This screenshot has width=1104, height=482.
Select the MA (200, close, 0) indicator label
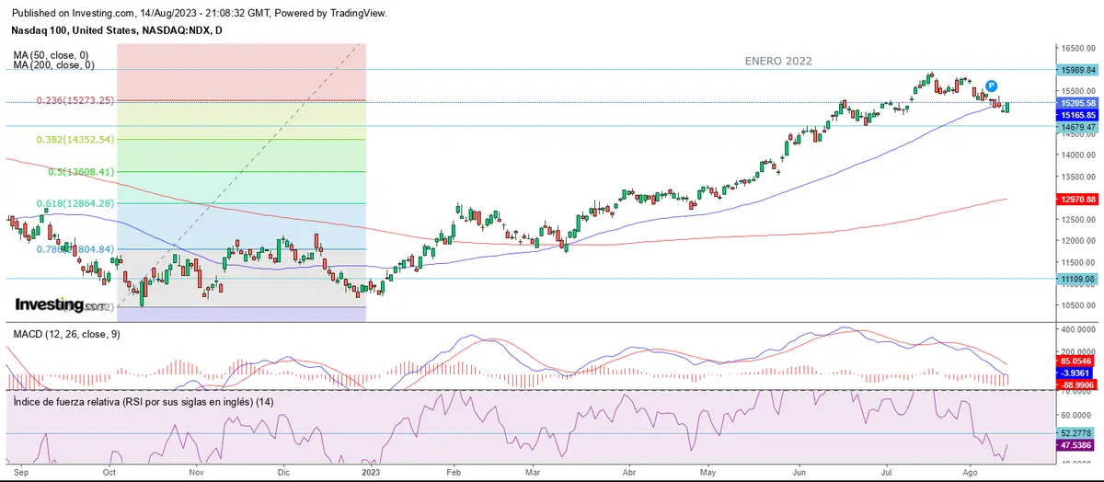[55, 65]
